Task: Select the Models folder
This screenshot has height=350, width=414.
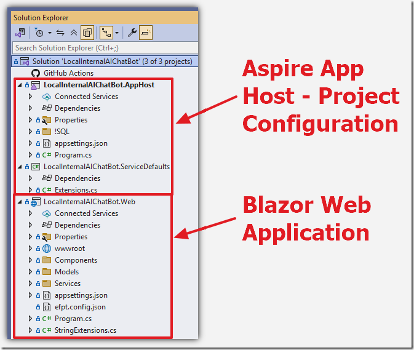Action: pos(67,272)
